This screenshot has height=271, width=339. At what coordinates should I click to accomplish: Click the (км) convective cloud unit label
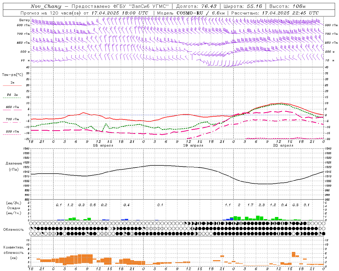coord(14,258)
